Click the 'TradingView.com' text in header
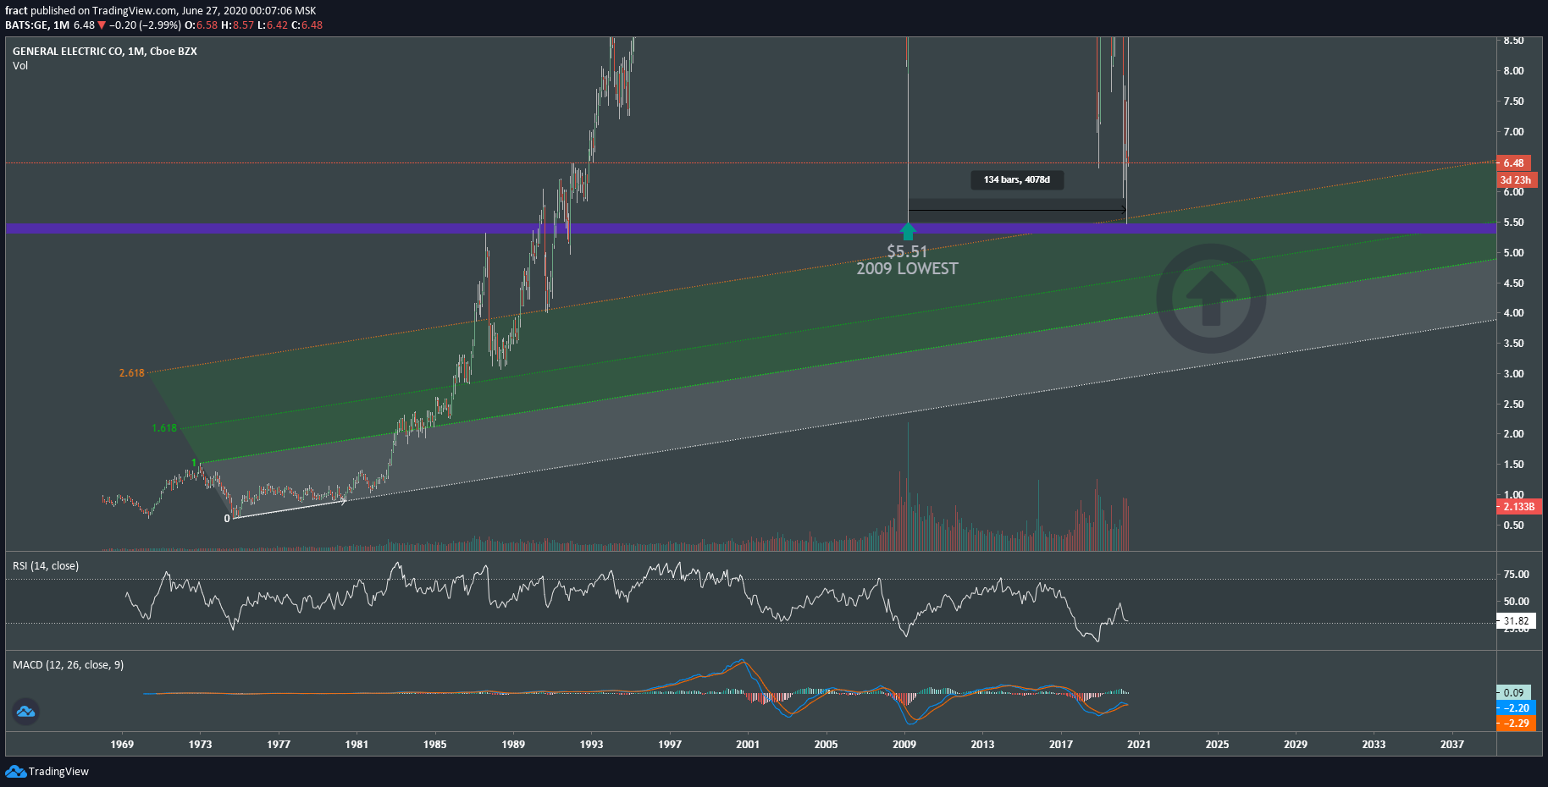The image size is (1548, 787). [134, 11]
